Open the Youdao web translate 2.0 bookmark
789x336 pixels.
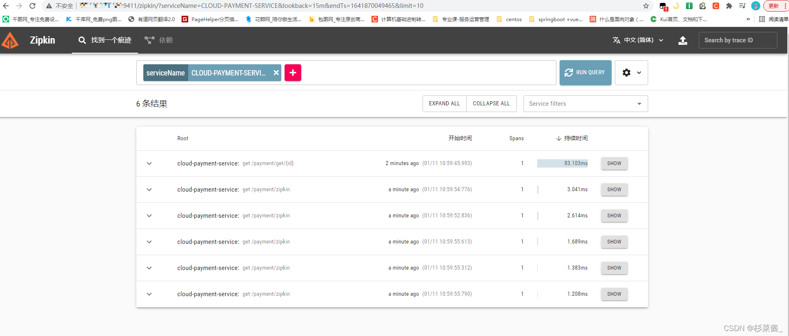coord(152,19)
